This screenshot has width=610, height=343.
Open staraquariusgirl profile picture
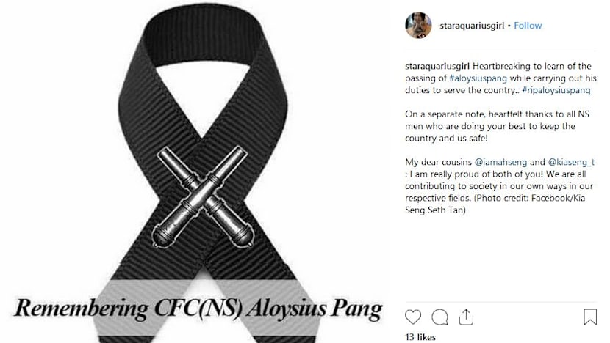pyautogui.click(x=418, y=25)
